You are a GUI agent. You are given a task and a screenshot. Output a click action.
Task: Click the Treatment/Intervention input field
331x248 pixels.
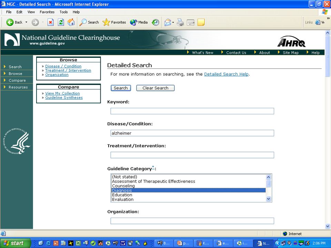(192, 155)
